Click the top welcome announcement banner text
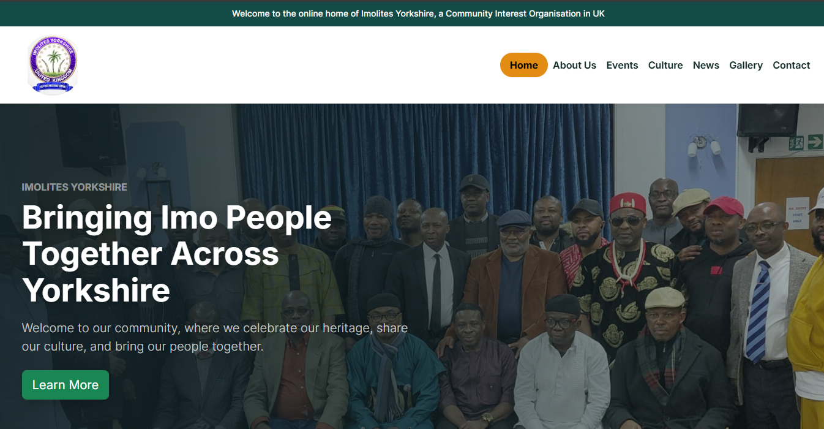This screenshot has height=429, width=824. click(418, 13)
